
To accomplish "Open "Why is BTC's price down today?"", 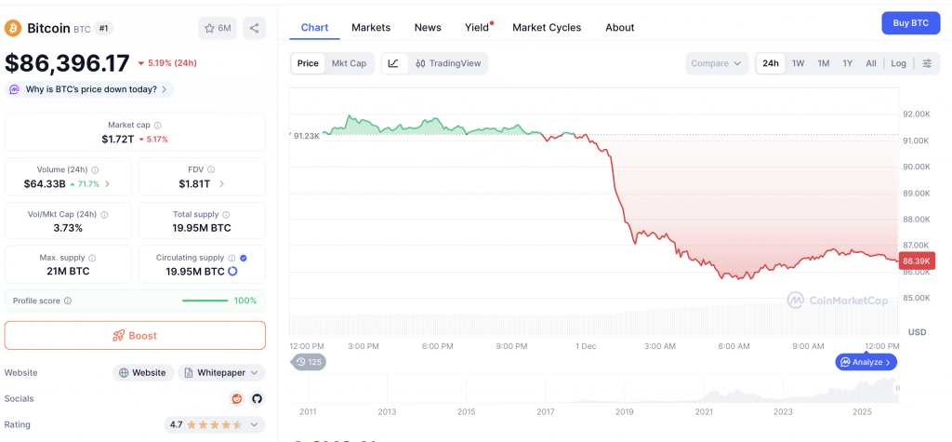I will [90, 89].
